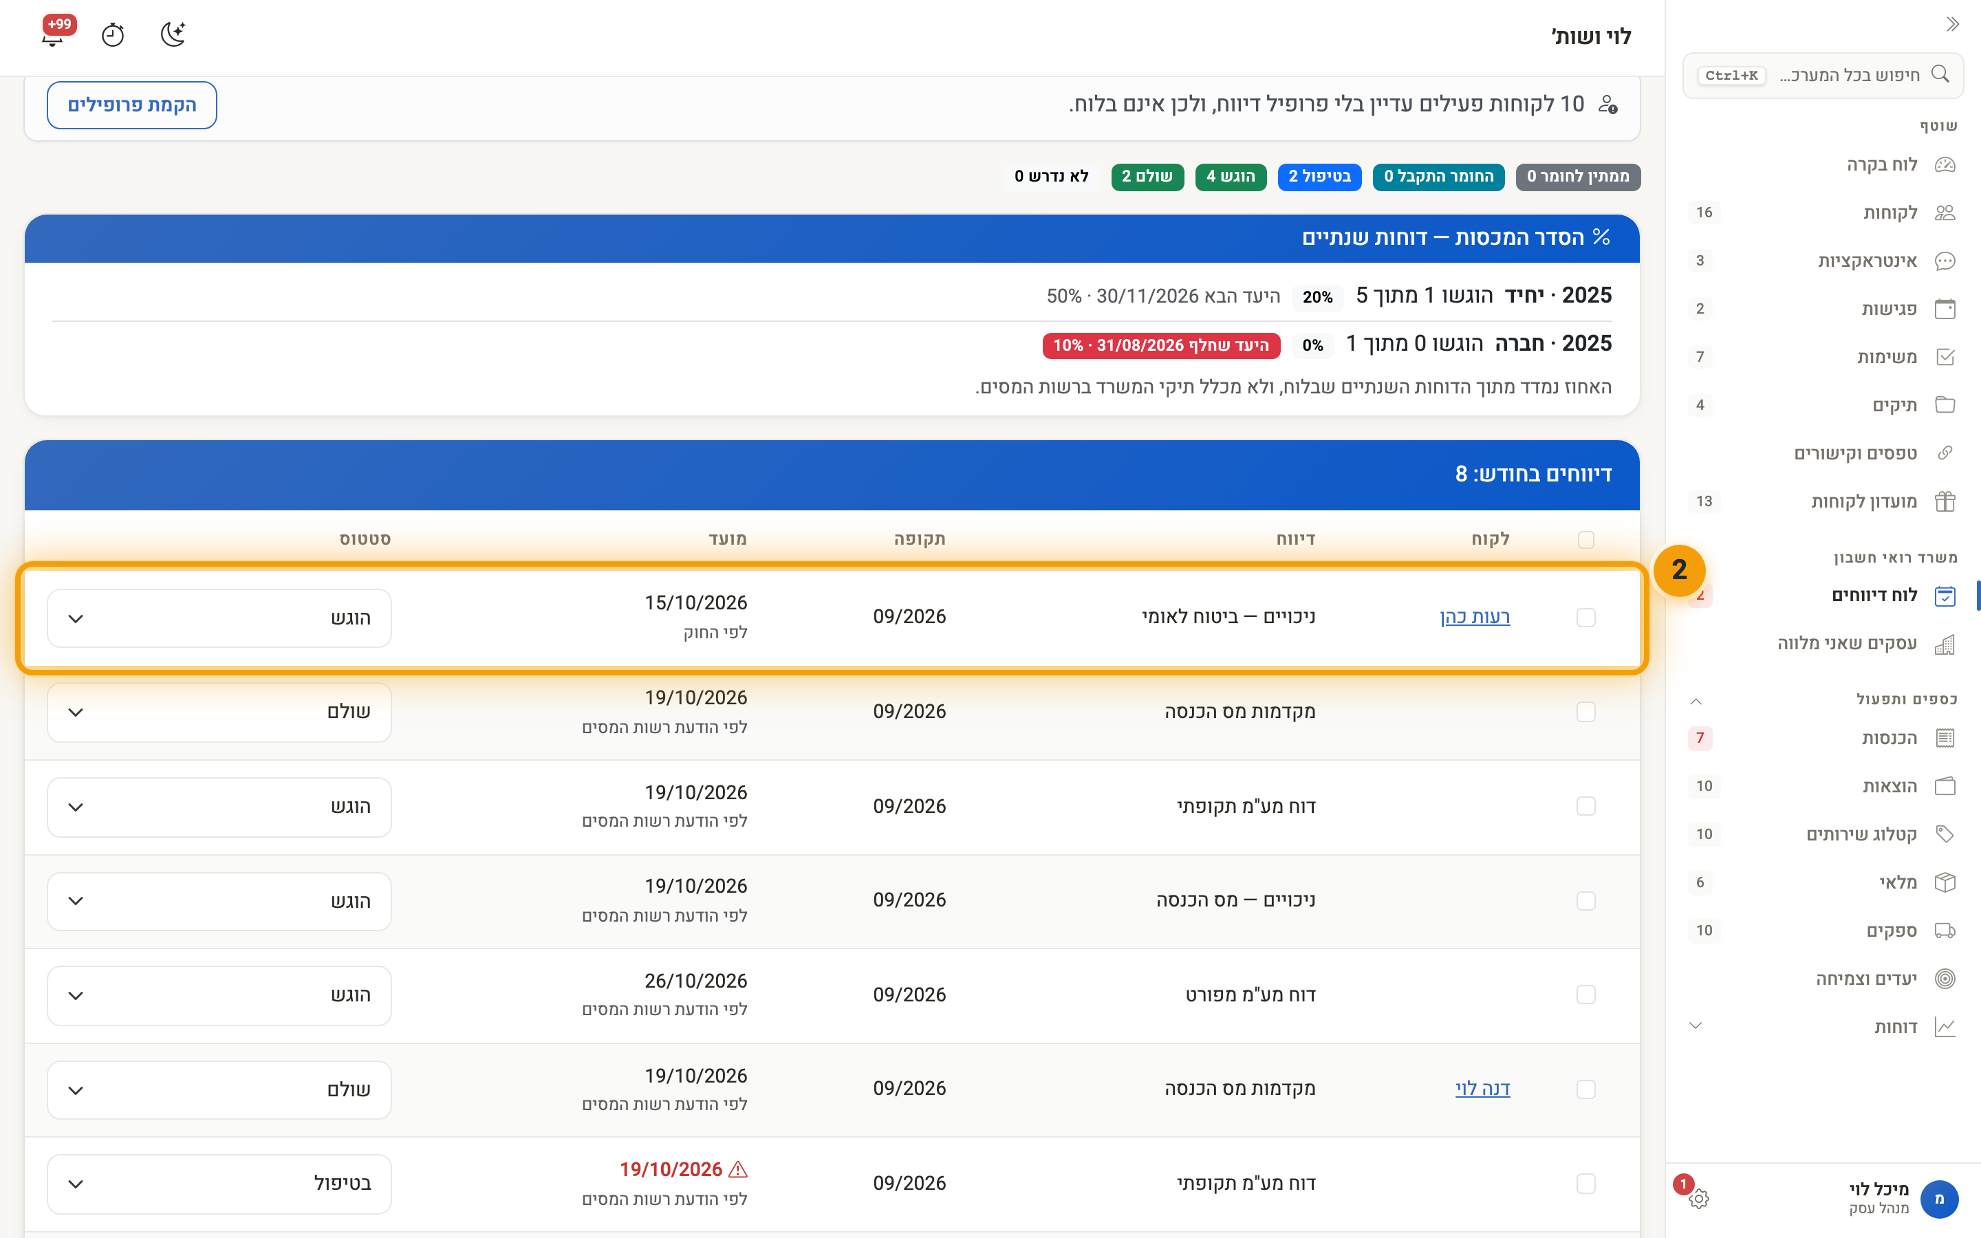
Task: Click the הוצאות icon in sidebar
Action: point(1944,786)
